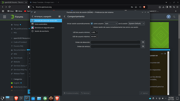Open the Brave Shields icon in the address bar
The image size is (180, 101).
(144, 7)
